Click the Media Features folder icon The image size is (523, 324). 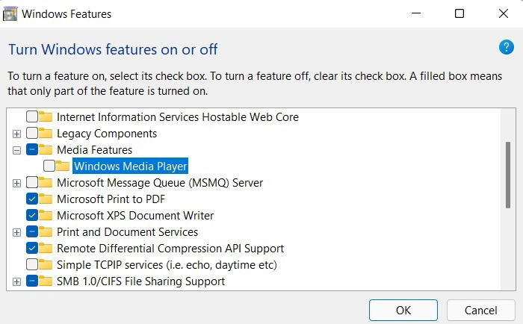pyautogui.click(x=46, y=149)
